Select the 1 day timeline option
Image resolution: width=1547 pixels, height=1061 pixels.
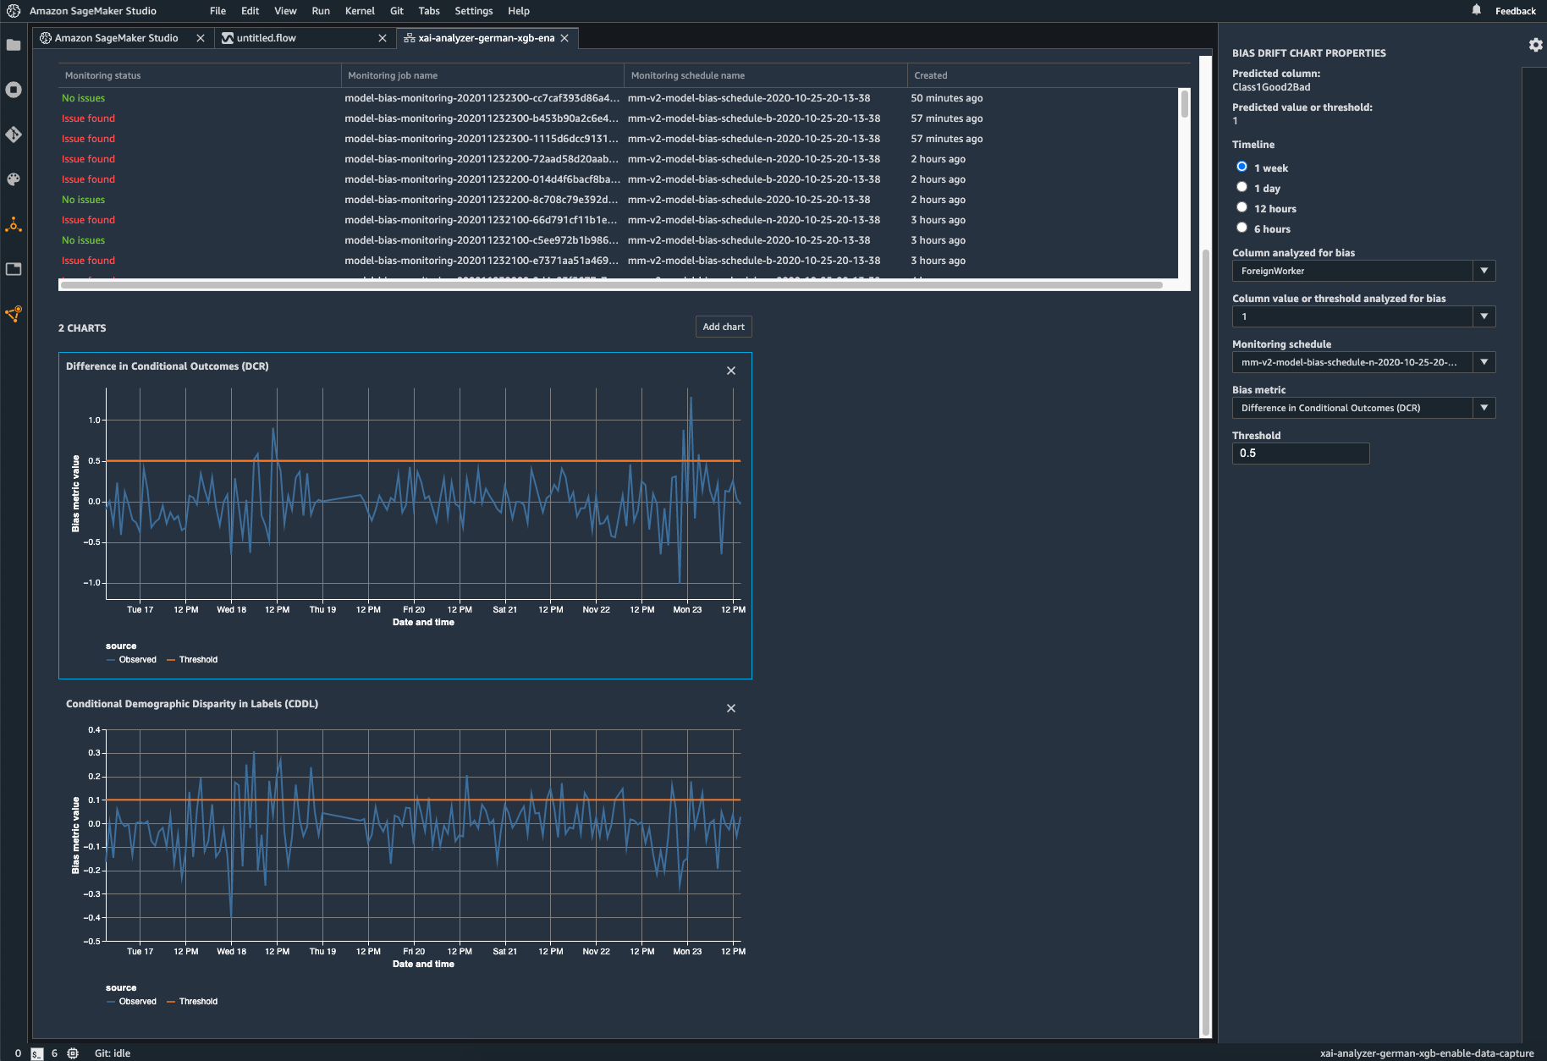click(1241, 186)
